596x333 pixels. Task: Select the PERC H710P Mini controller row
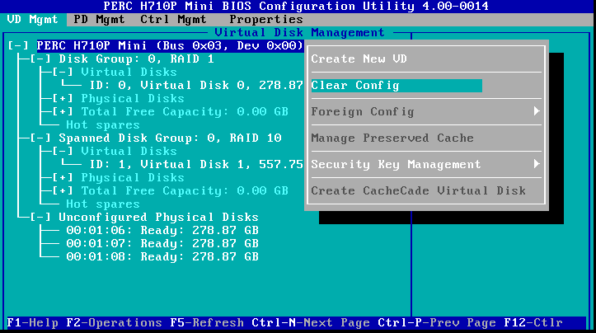point(170,46)
